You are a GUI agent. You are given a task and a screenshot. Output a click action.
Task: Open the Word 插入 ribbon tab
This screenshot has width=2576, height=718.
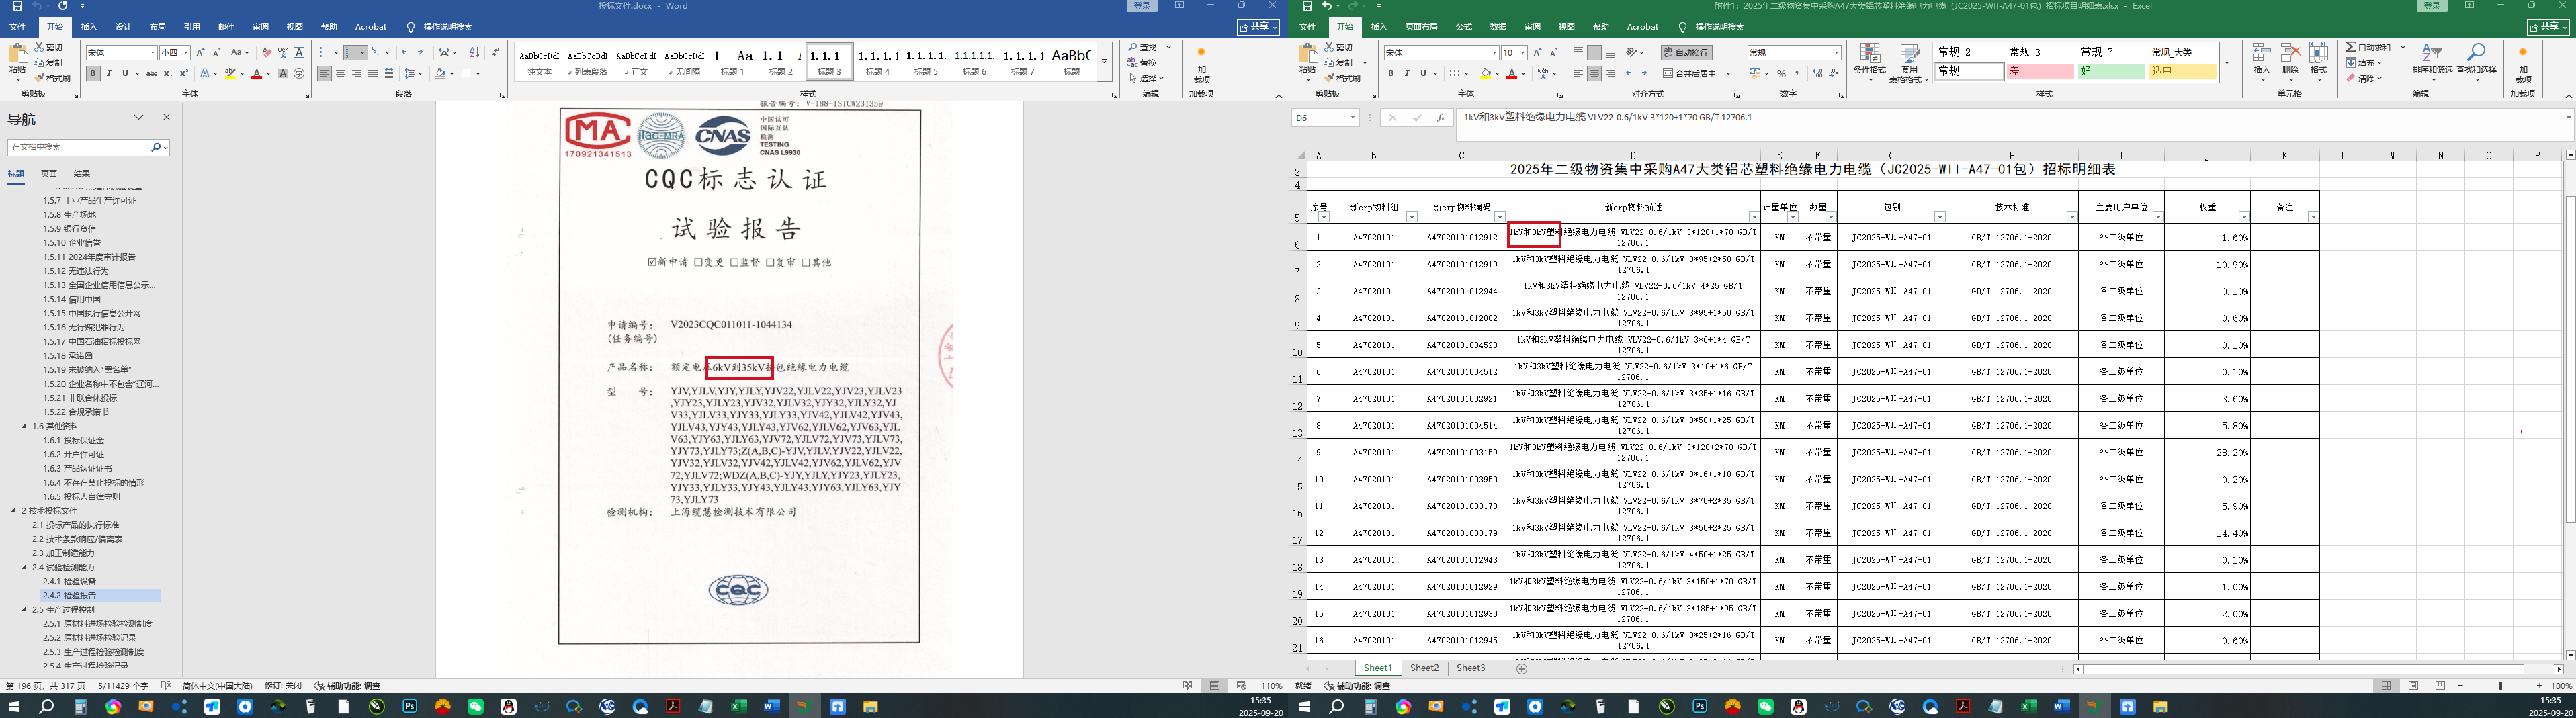tap(89, 27)
